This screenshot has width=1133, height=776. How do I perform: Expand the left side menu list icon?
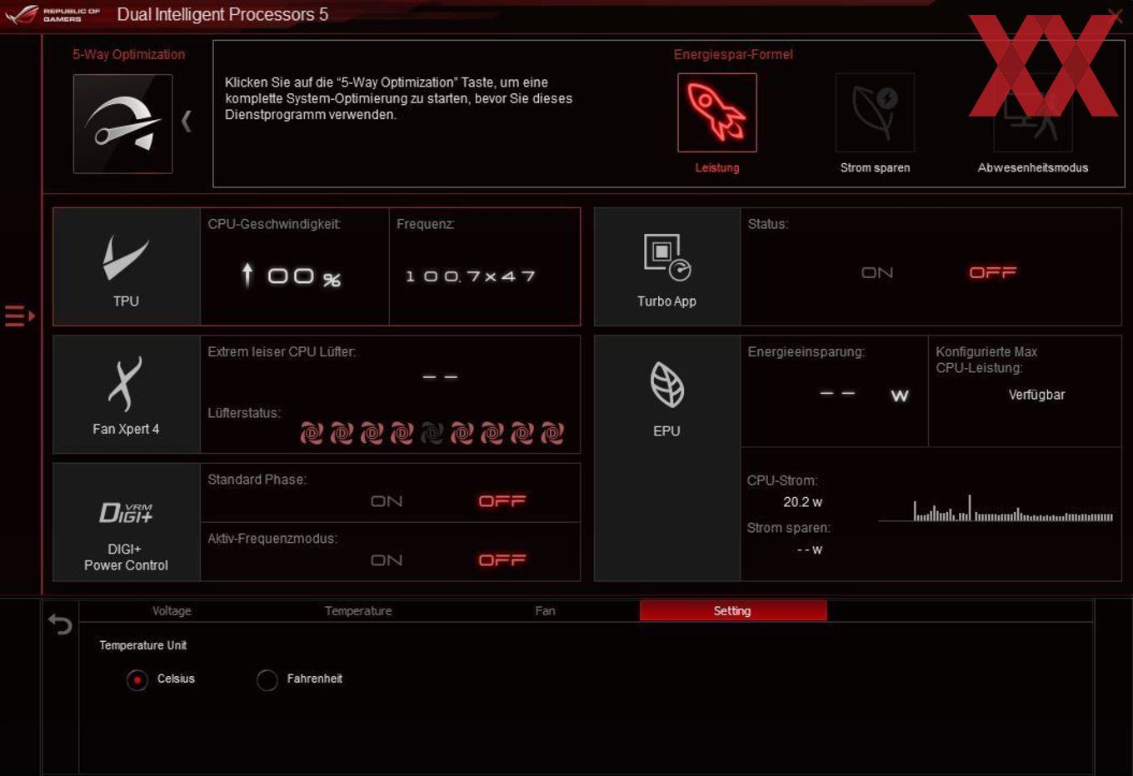20,316
